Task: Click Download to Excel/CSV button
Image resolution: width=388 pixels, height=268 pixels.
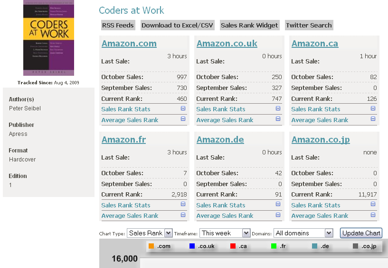Action: coord(178,25)
